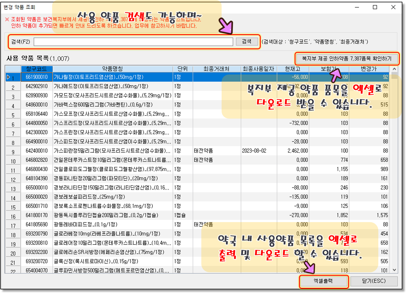Sort by 최종사용일자 column header
Screen dimensions: 407x294
(x=258, y=69)
